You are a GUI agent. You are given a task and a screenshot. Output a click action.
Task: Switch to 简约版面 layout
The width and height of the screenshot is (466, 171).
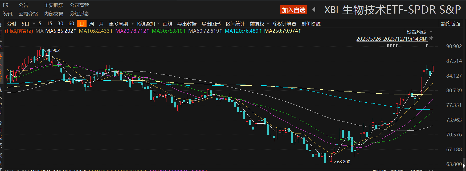point(451,24)
